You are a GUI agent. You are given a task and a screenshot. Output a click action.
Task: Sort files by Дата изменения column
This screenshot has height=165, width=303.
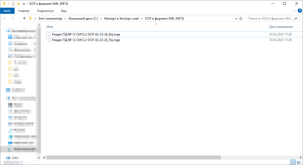(281, 27)
